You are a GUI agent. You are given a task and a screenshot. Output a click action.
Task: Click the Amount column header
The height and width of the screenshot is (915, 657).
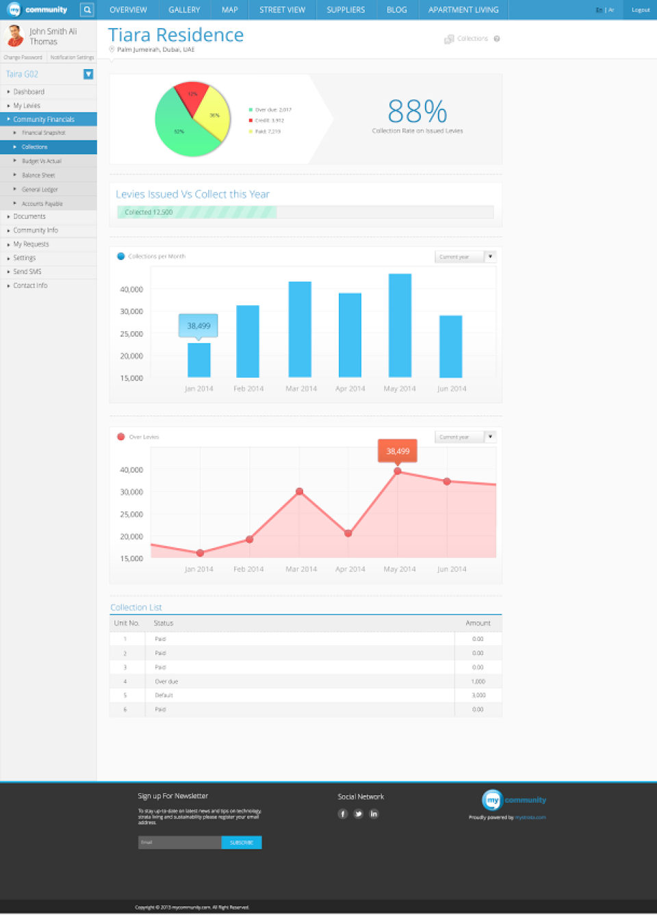point(478,623)
